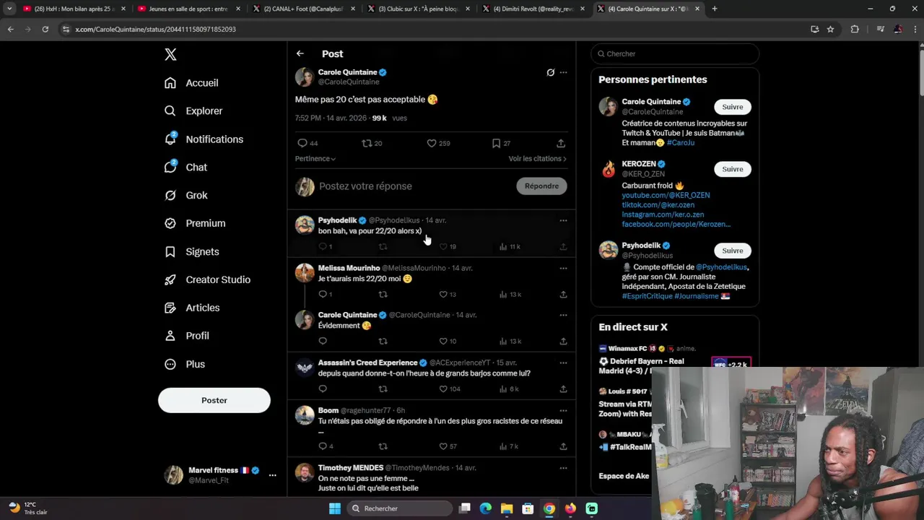Open File Explorer from the taskbar
Image resolution: width=924 pixels, height=520 pixels.
click(x=507, y=508)
